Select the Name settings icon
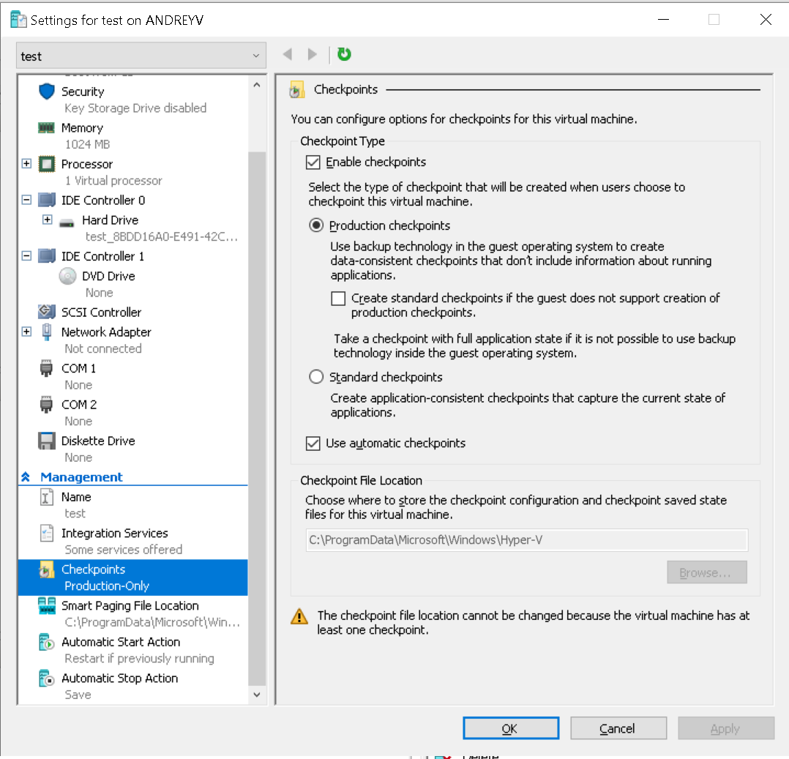Screen dimensions: 789x759 coord(46,497)
